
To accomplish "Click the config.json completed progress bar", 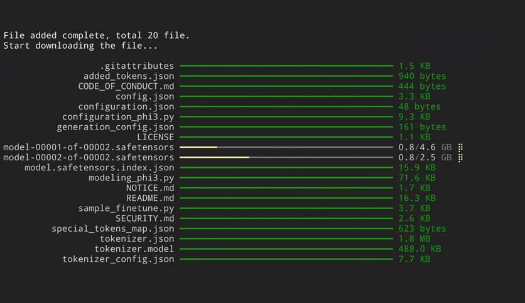I will [x=286, y=96].
